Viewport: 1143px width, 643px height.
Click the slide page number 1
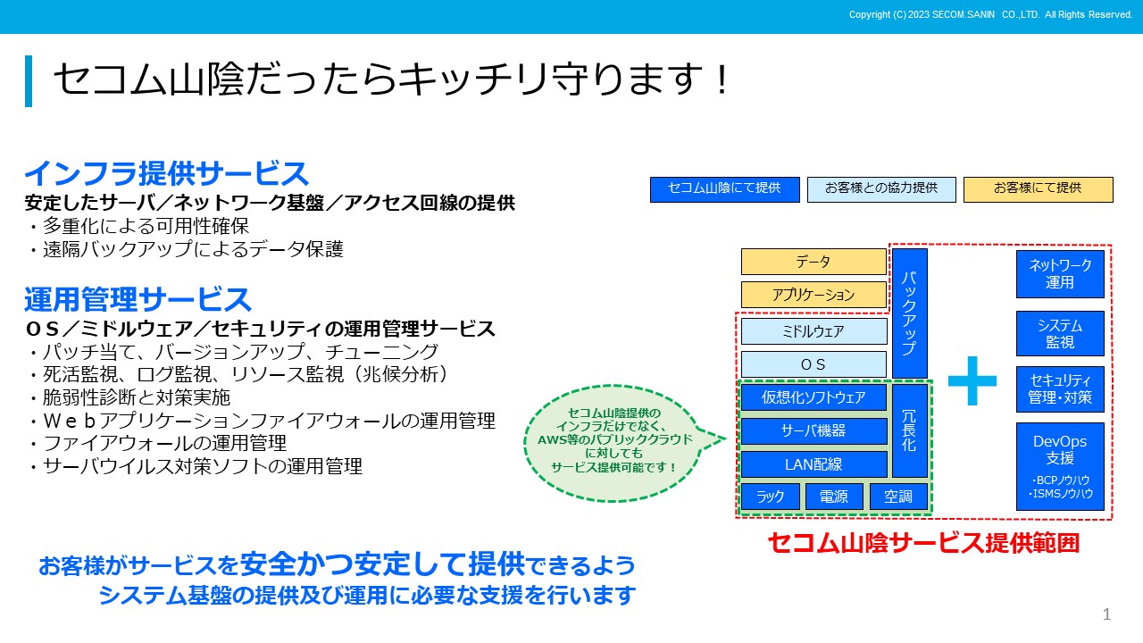[1107, 614]
